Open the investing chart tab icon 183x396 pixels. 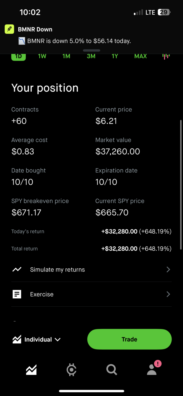[31, 370]
